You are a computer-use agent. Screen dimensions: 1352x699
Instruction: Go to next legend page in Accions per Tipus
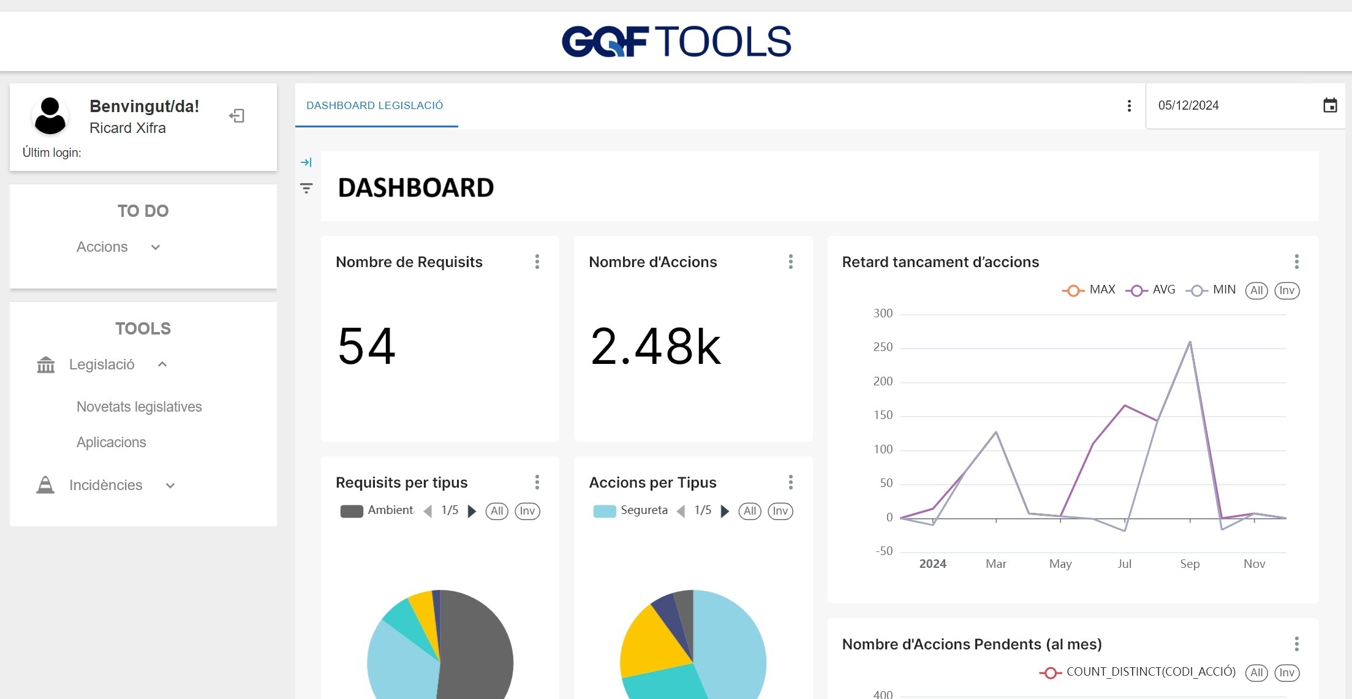(x=725, y=511)
